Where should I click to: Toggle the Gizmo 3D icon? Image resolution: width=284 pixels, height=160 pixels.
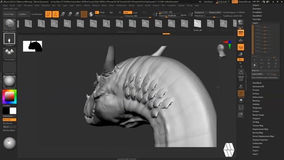coord(84,14)
